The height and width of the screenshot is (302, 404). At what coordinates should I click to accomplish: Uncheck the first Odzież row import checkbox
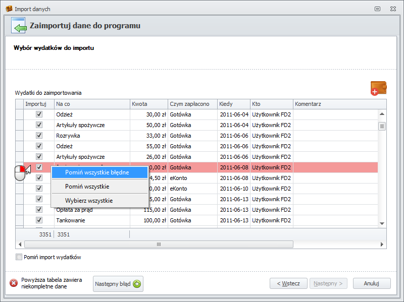39,114
